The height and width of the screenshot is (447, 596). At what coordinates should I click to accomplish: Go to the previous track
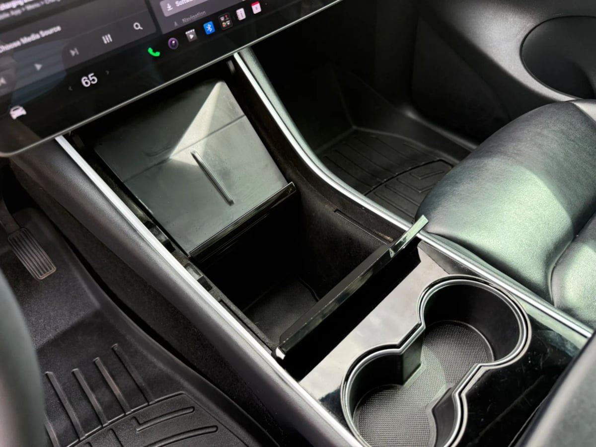click(x=2, y=81)
